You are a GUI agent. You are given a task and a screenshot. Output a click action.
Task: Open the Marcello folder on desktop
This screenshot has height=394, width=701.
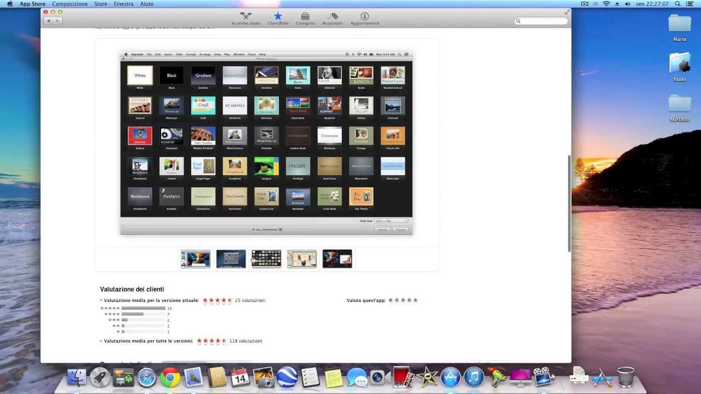click(680, 108)
